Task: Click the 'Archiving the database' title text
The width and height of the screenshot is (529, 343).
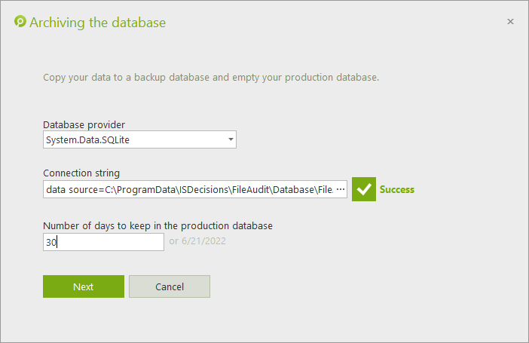Action: 97,23
